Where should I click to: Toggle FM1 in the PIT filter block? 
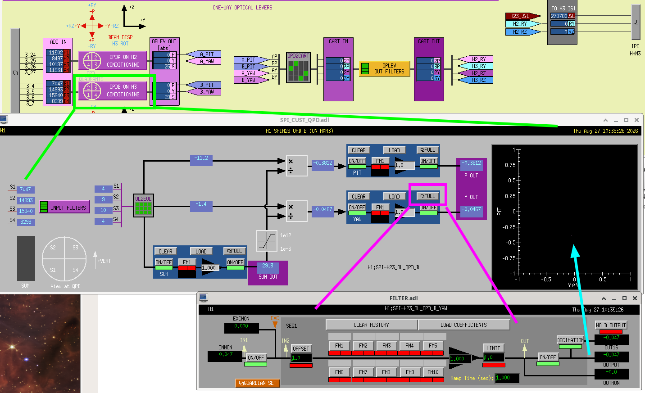pos(380,161)
